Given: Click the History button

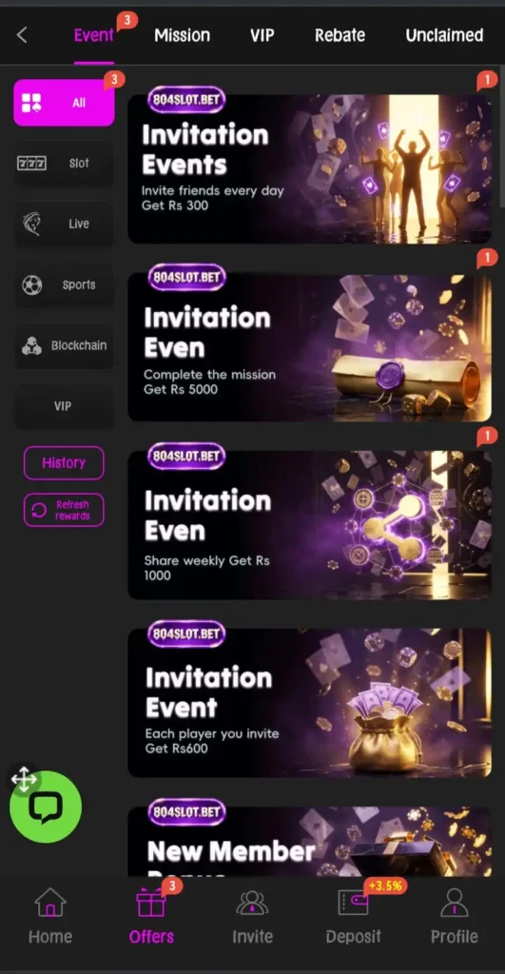Looking at the screenshot, I should click(64, 463).
